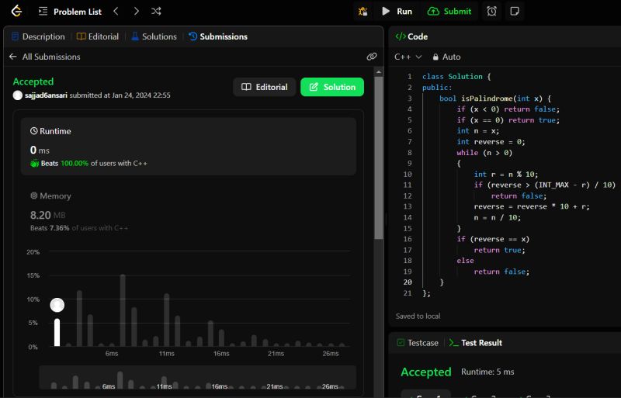Switch to the Description tab
The width and height of the screenshot is (621, 398).
pos(38,36)
